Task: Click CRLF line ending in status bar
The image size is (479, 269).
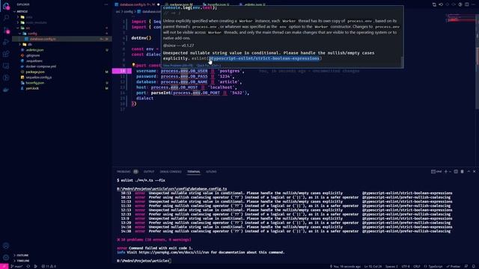Action: click(x=417, y=266)
